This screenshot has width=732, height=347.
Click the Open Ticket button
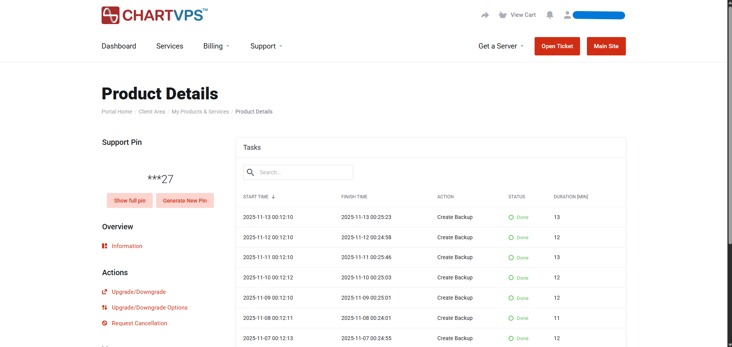[557, 46]
